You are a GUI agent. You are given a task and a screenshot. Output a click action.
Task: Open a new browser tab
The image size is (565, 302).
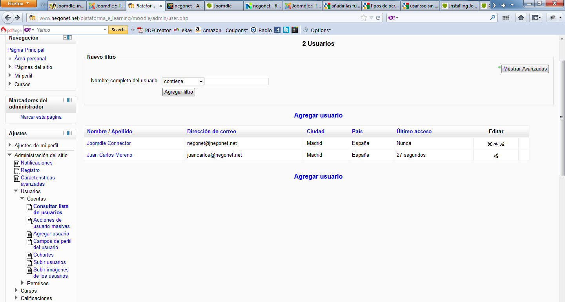pos(503,6)
